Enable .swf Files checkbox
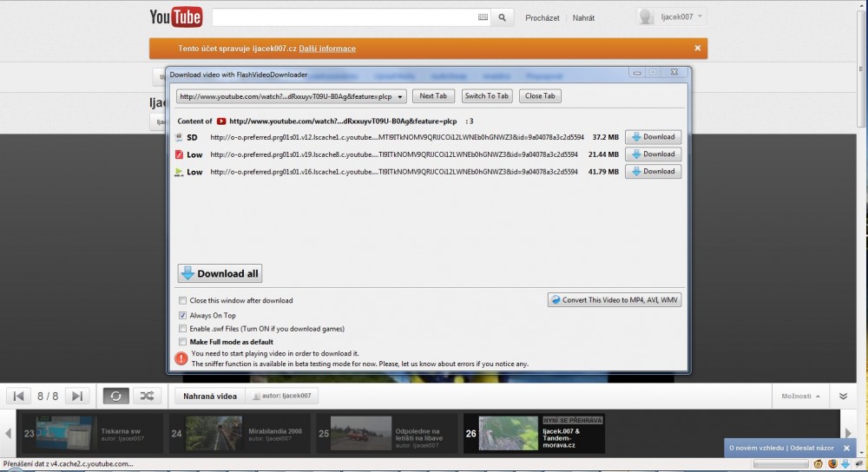 182,329
